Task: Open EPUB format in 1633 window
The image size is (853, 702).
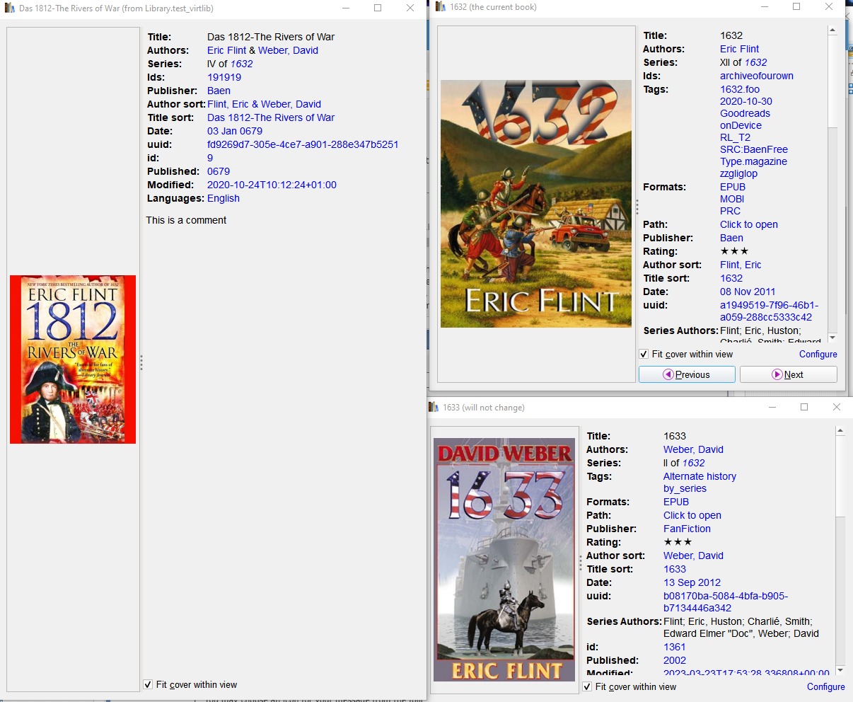Action: point(676,502)
